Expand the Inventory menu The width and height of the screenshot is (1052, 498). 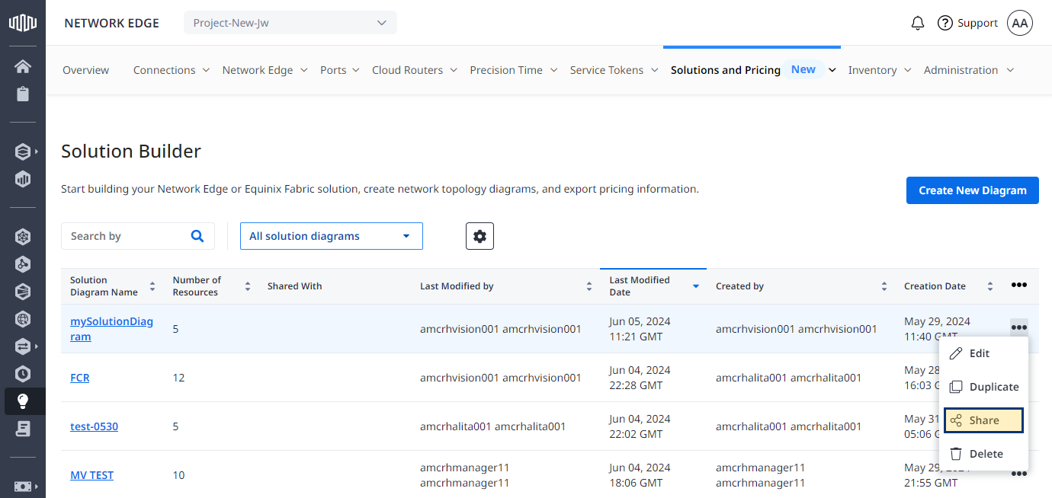880,70
